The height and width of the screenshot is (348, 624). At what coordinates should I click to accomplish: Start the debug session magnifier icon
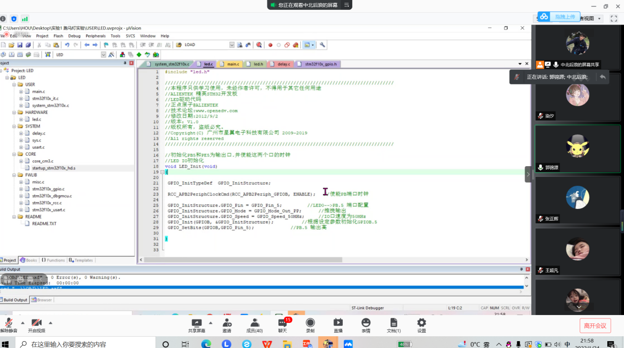click(x=259, y=45)
